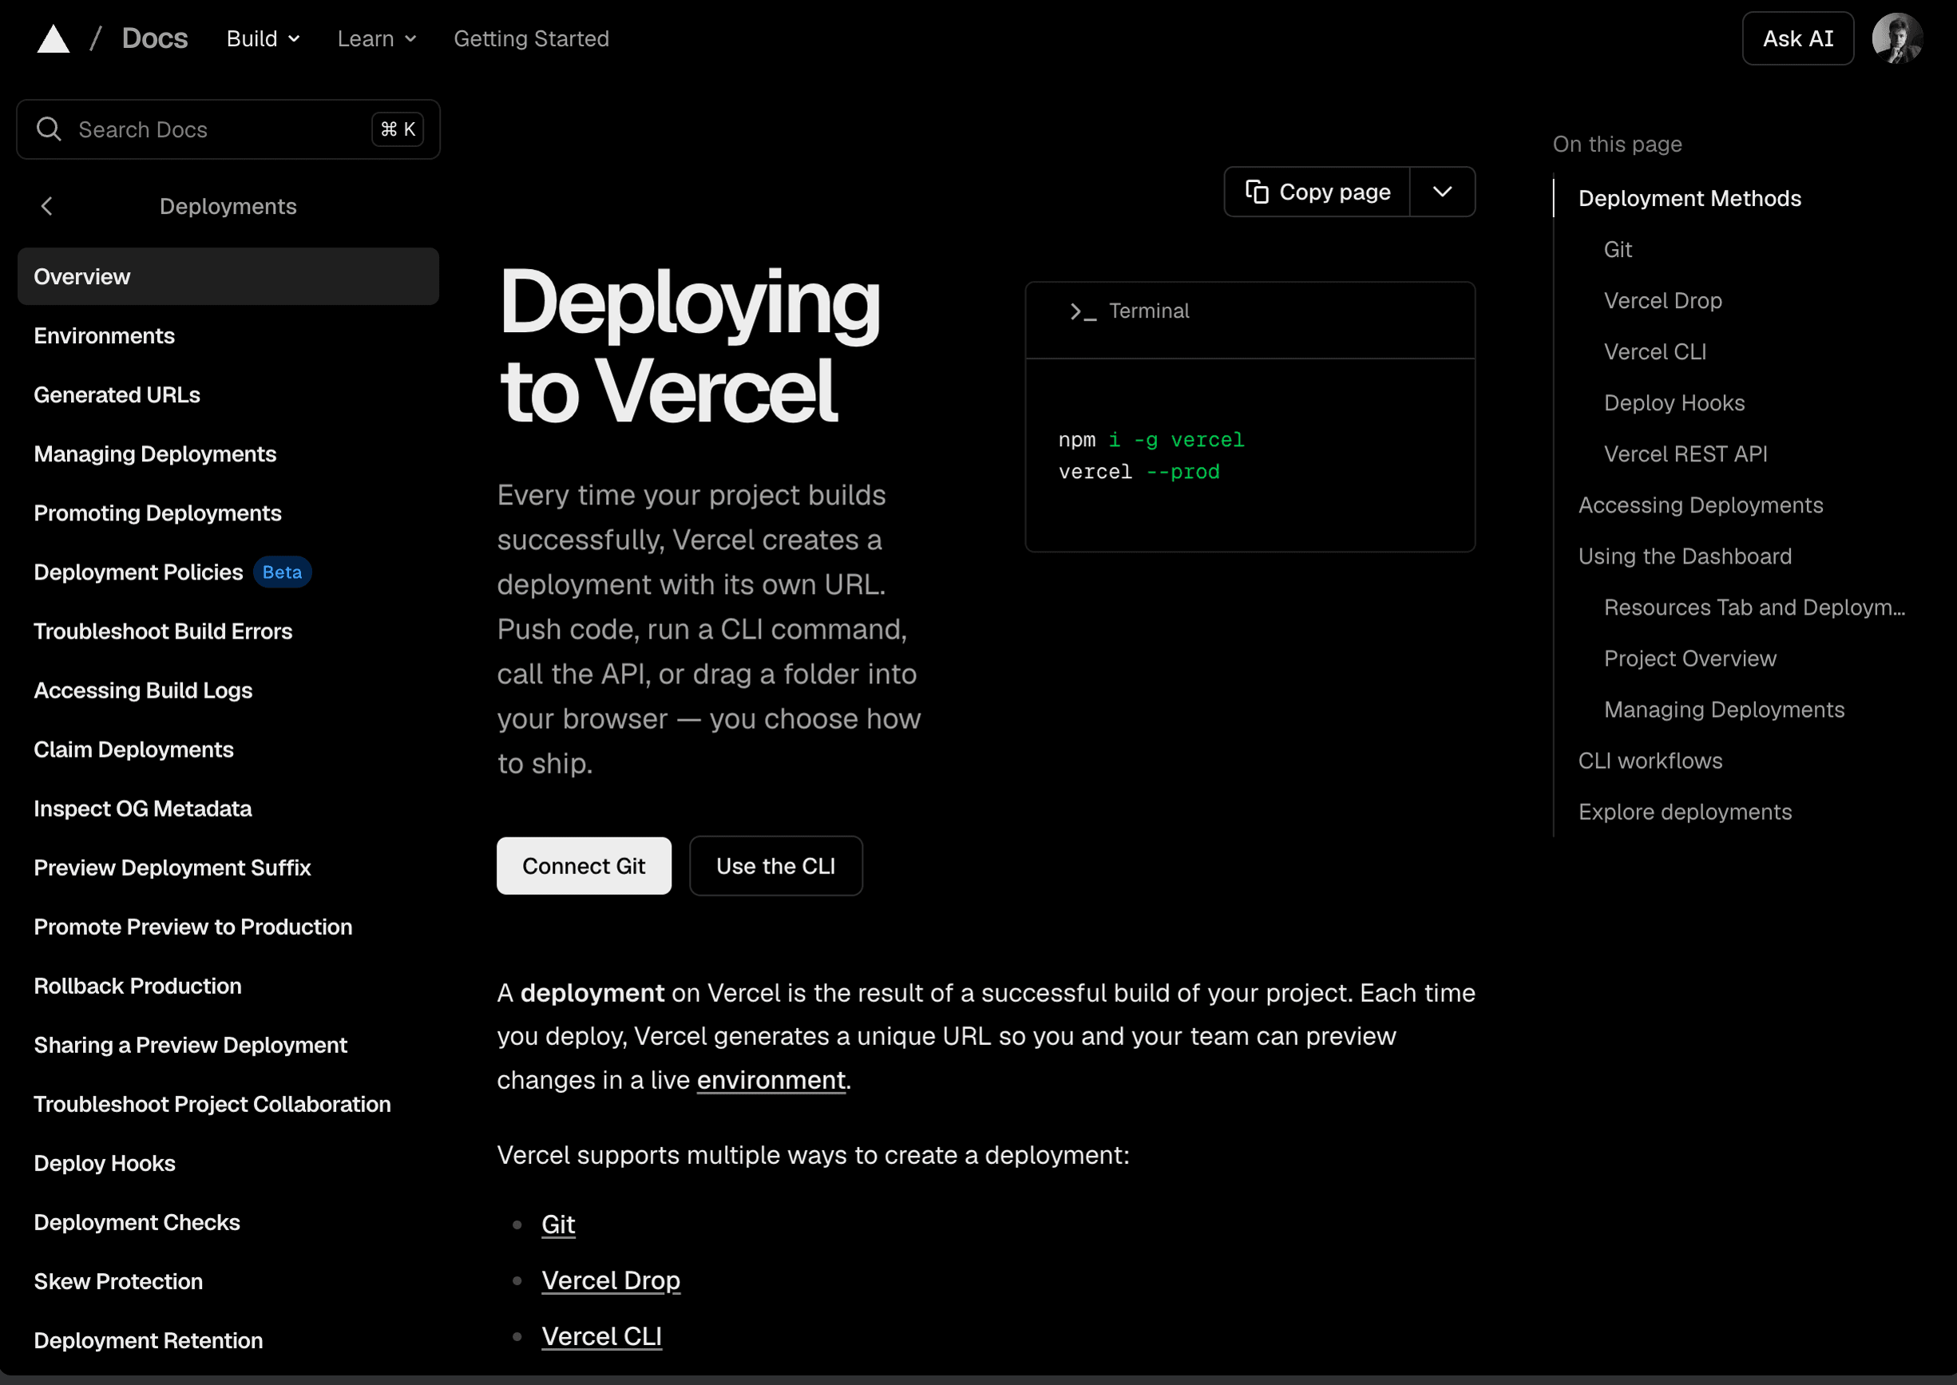Jump to Explore deployments section

tap(1685, 813)
